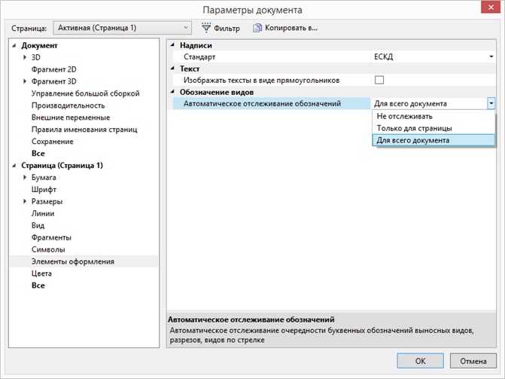The image size is (505, 379).
Task: Choose the Для всего документа list option
Action: pos(412,140)
